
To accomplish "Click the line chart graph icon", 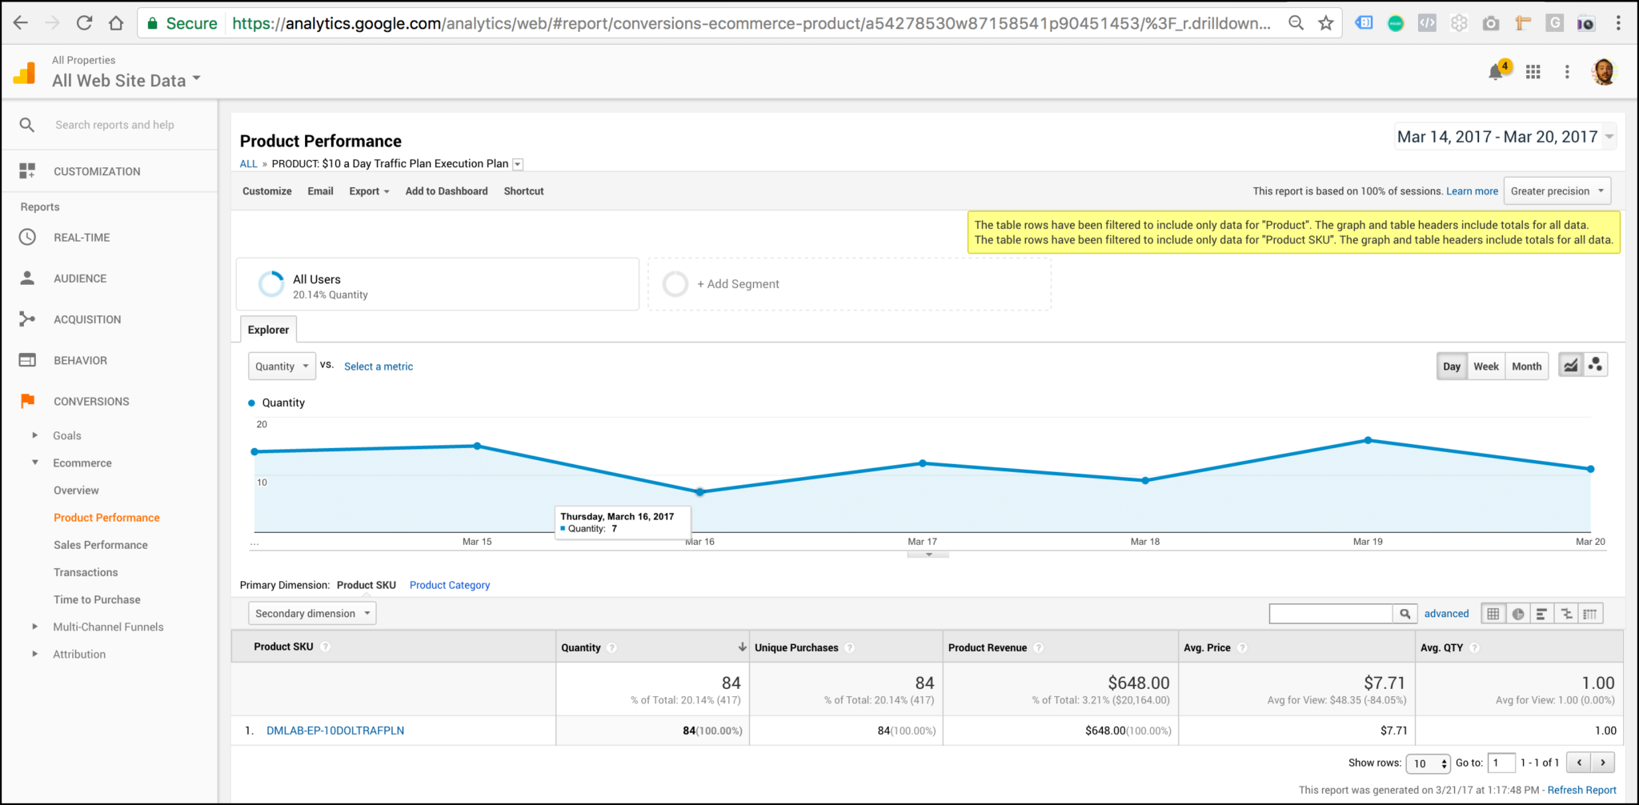I will [1570, 365].
